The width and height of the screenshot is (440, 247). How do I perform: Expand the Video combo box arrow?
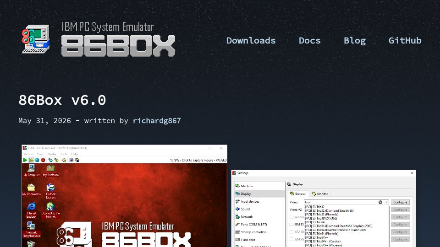[x=386, y=202]
